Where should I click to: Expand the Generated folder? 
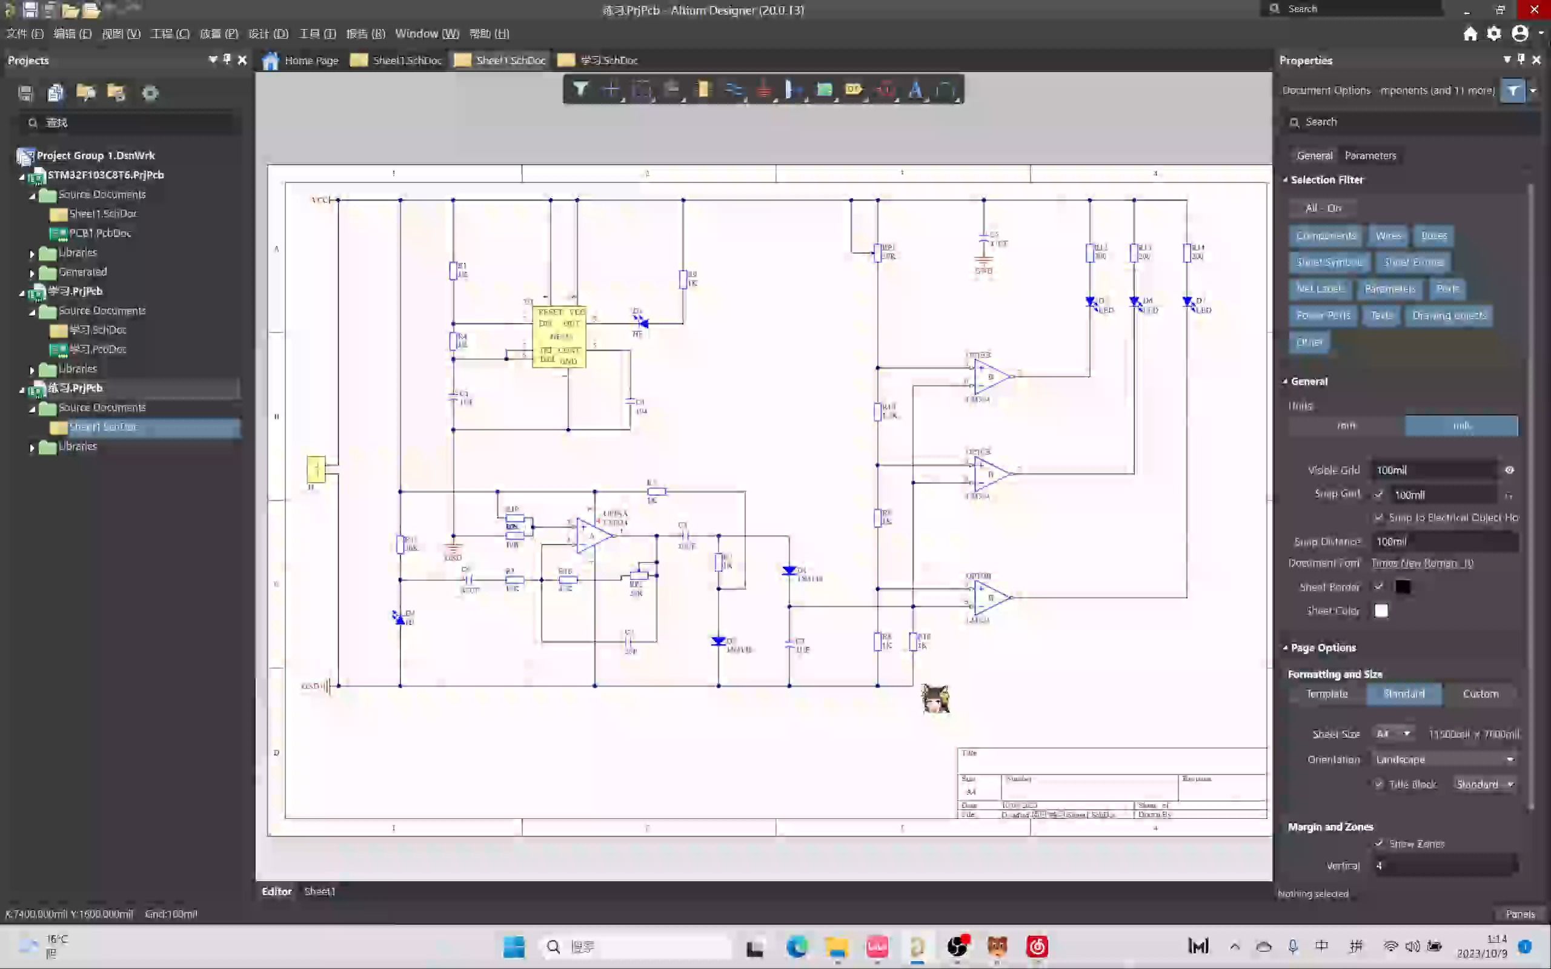(x=32, y=273)
